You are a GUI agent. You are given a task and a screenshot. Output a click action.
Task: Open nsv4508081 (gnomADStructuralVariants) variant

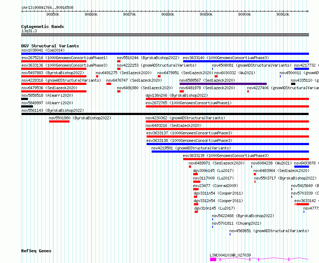point(252,65)
